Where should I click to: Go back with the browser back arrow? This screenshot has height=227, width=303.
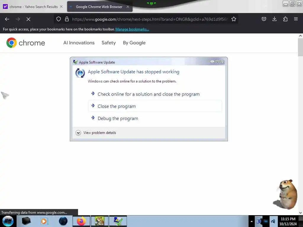pyautogui.click(x=7, y=19)
